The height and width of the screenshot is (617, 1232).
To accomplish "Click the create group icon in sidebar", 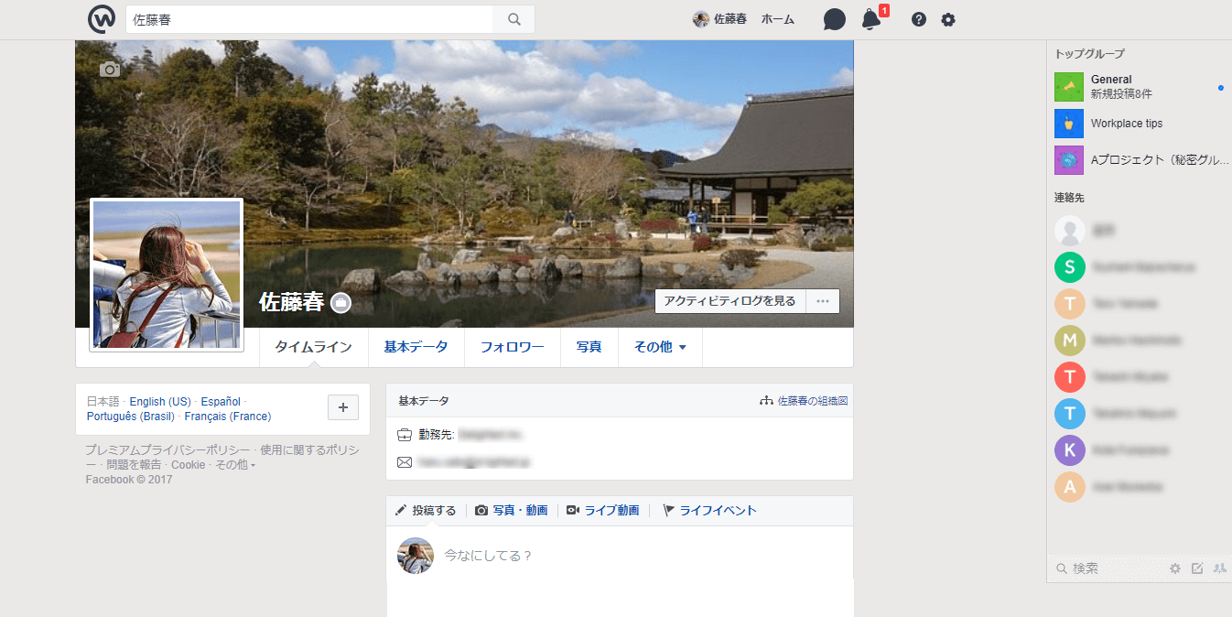I will (1219, 568).
